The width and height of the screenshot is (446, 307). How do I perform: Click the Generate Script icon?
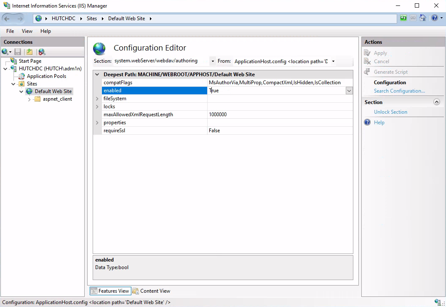[x=367, y=72]
